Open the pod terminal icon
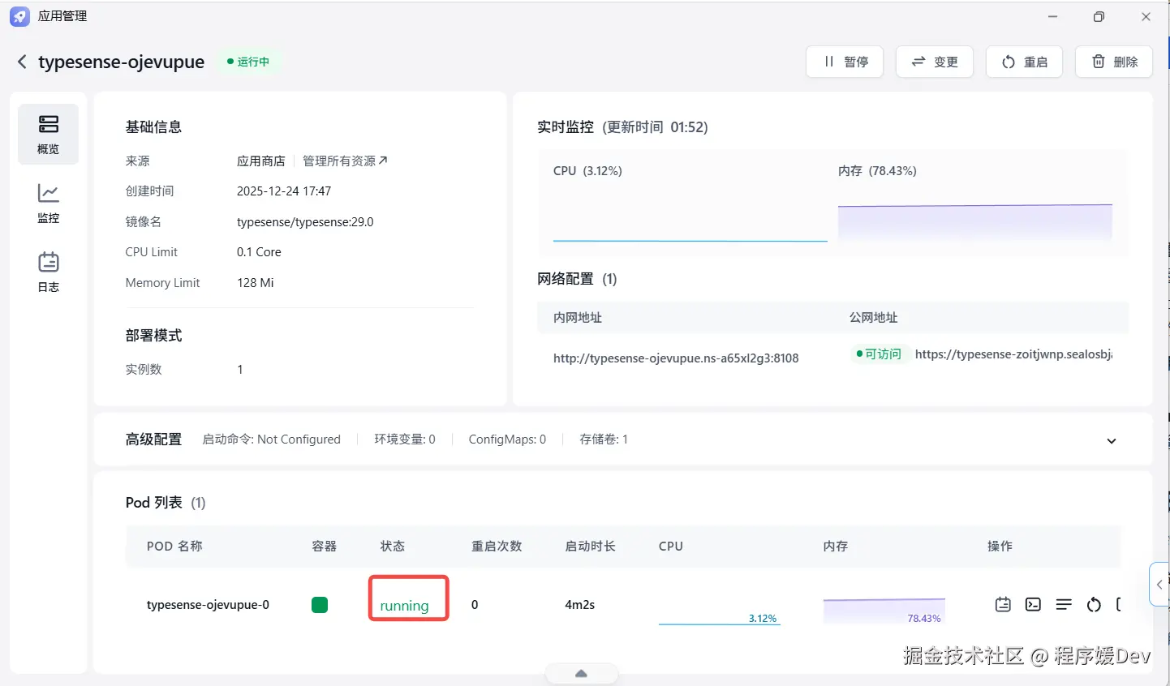1170x686 pixels. tap(1033, 604)
